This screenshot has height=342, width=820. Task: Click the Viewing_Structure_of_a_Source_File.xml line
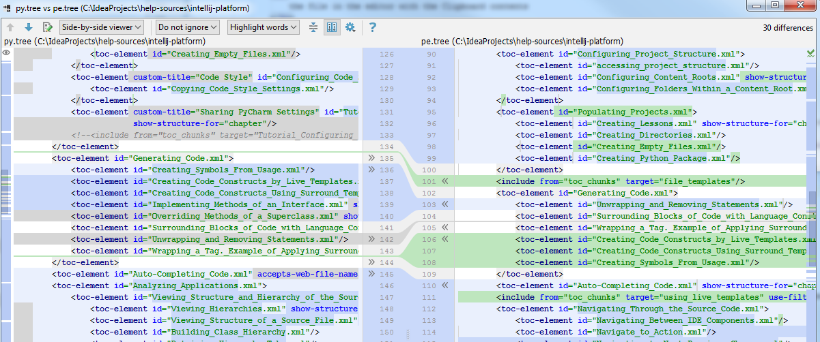pos(224,320)
